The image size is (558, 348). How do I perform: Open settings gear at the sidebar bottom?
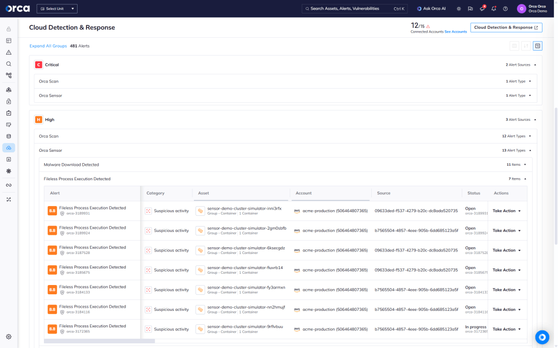click(9, 337)
